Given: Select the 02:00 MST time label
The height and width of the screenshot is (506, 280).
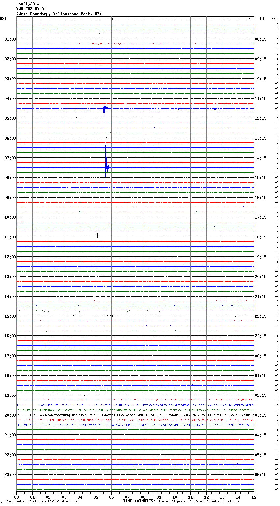Looking at the screenshot, I should pyautogui.click(x=10, y=59).
